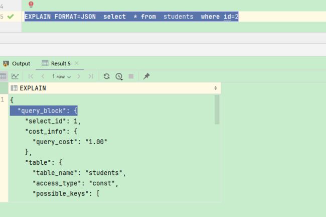The image size is (326, 217).
Task: Click the stop/cancel query button
Action: (x=131, y=76)
